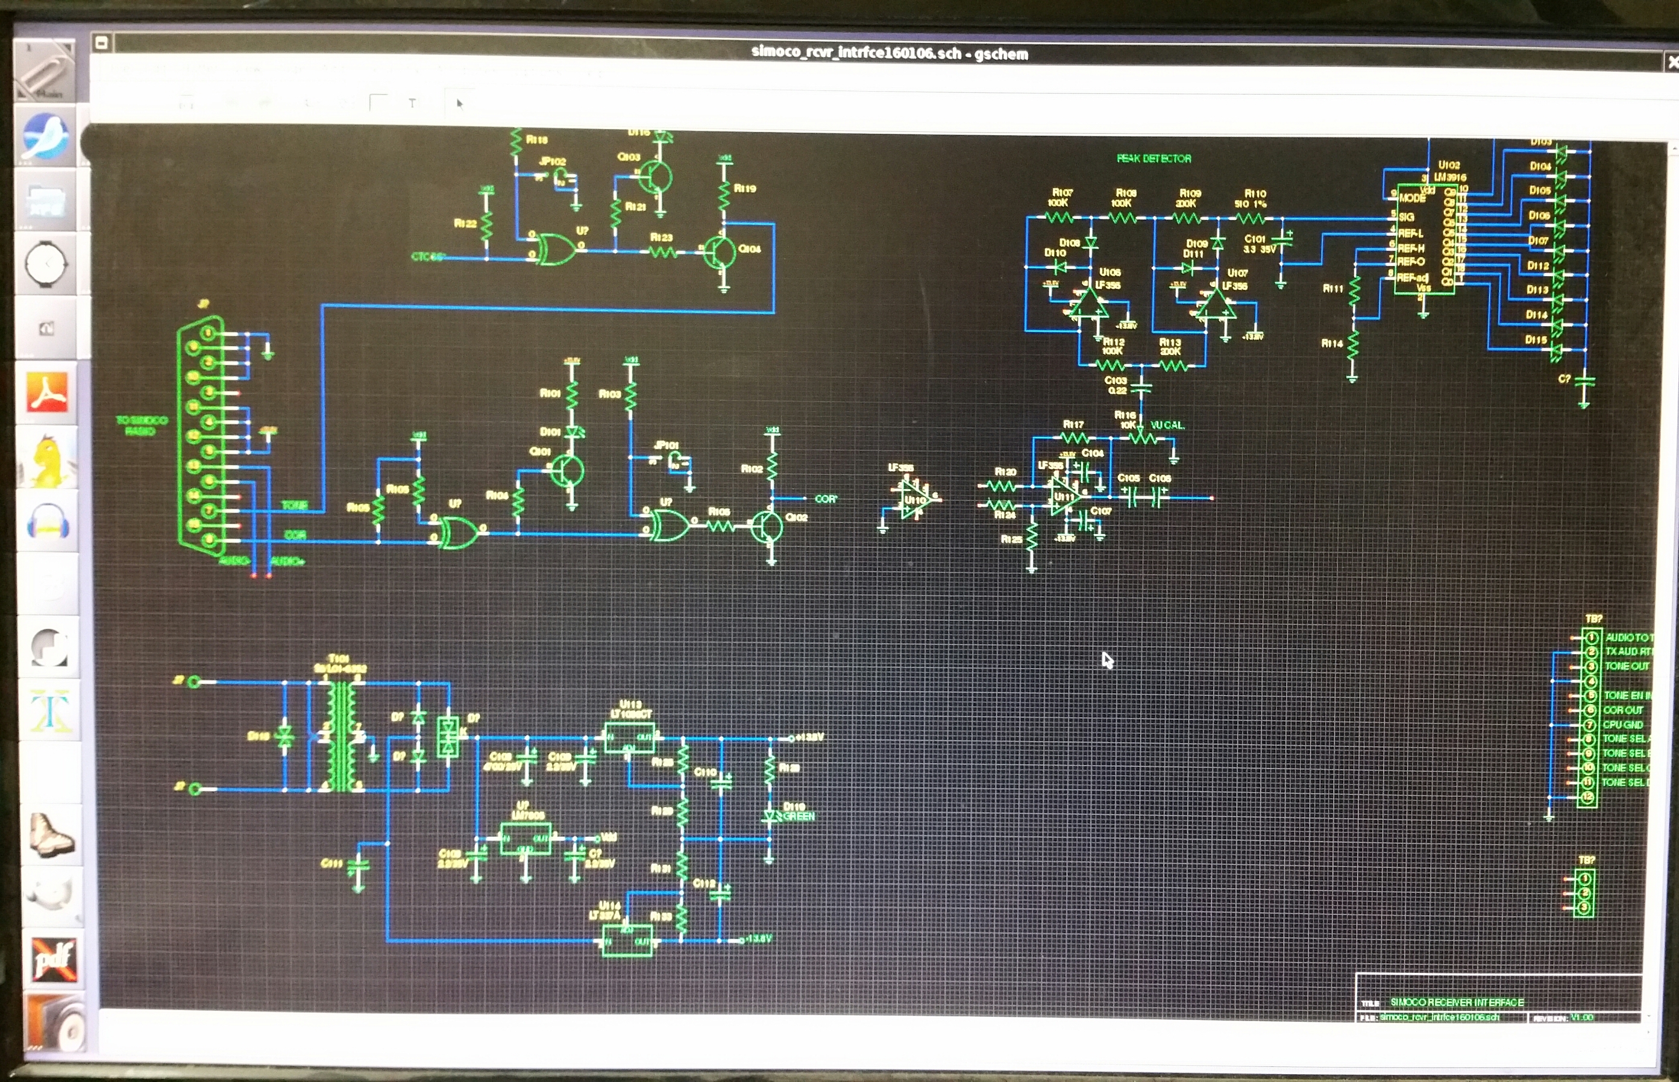1679x1082 pixels.
Task: Select the arrow pointer tool in toolbar
Action: click(x=459, y=103)
